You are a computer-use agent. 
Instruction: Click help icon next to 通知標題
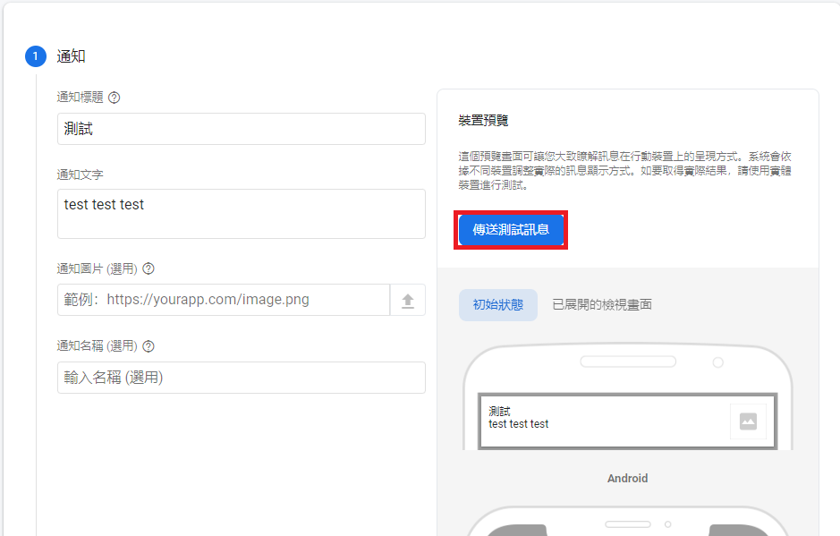click(115, 98)
